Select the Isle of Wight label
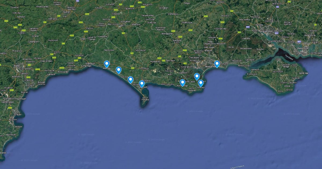Screen dimensions: 322x169 click(x=279, y=72)
